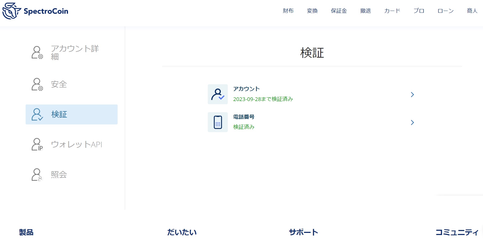Click the 検証 sidebar person-check icon
Image resolution: width=483 pixels, height=243 pixels.
point(37,114)
